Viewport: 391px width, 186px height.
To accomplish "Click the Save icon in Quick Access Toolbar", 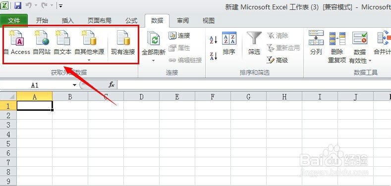I will pos(18,5).
